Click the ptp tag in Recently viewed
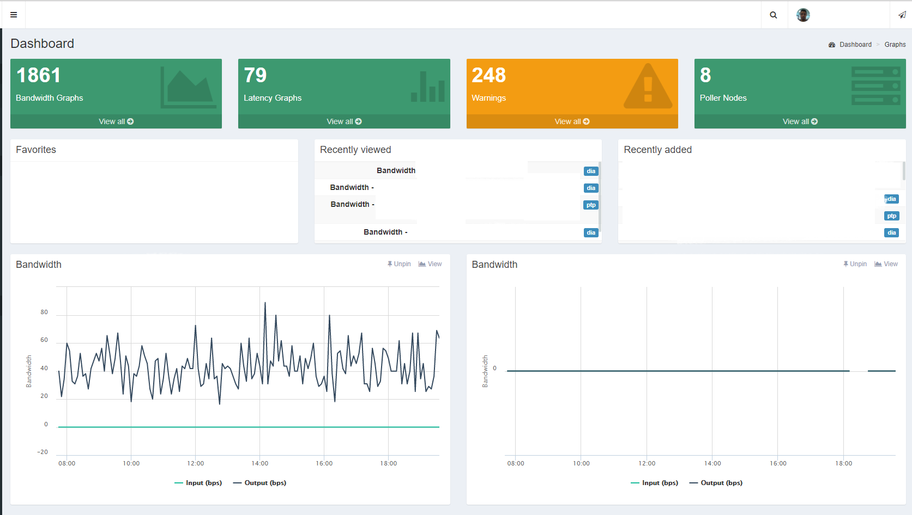Screen dimensions: 912x515 (x=591, y=205)
